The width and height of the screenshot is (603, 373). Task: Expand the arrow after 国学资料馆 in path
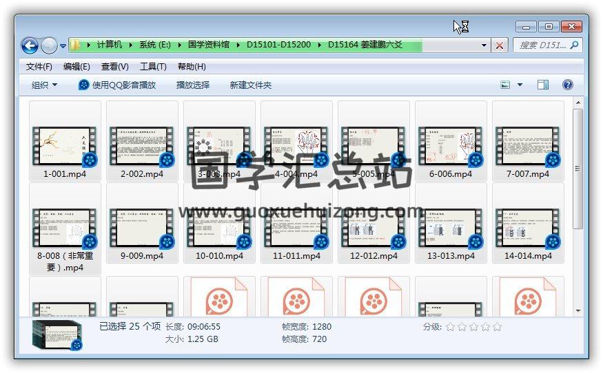(238, 45)
